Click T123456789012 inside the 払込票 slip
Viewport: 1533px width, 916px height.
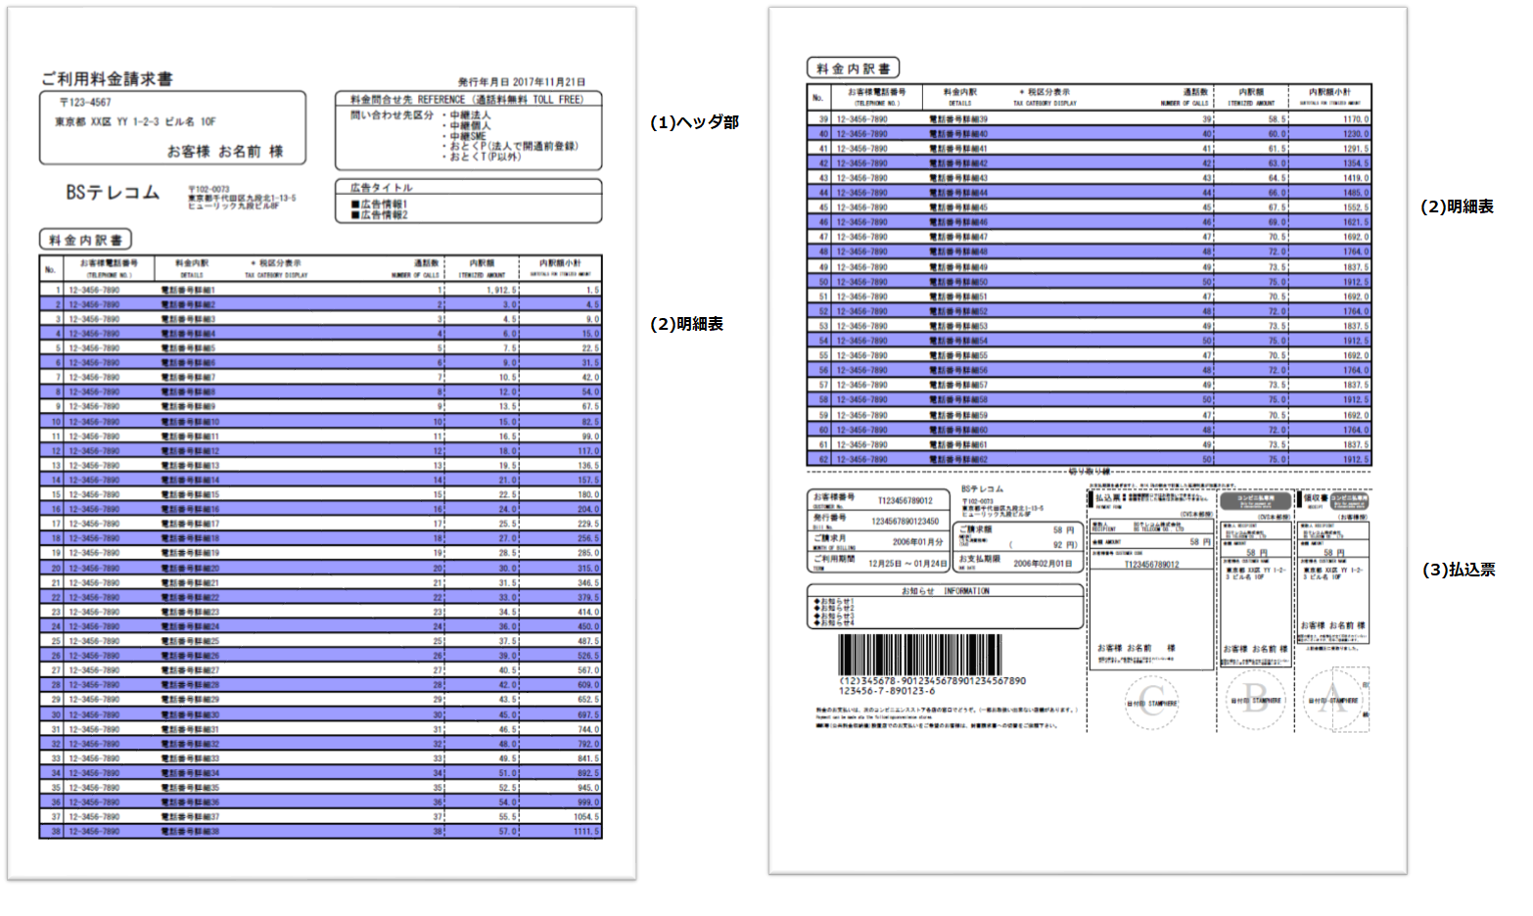(1151, 565)
